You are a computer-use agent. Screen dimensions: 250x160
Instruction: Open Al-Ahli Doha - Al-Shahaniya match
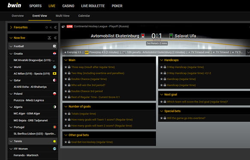coord(30,87)
